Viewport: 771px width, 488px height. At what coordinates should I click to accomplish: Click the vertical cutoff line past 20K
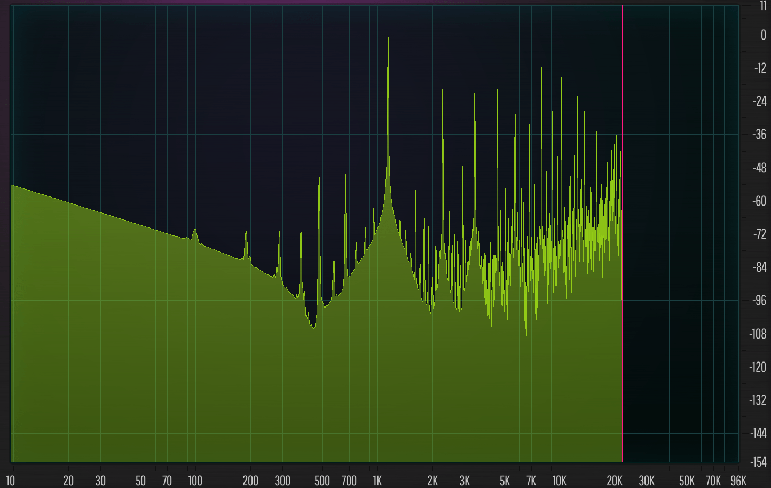(622, 234)
